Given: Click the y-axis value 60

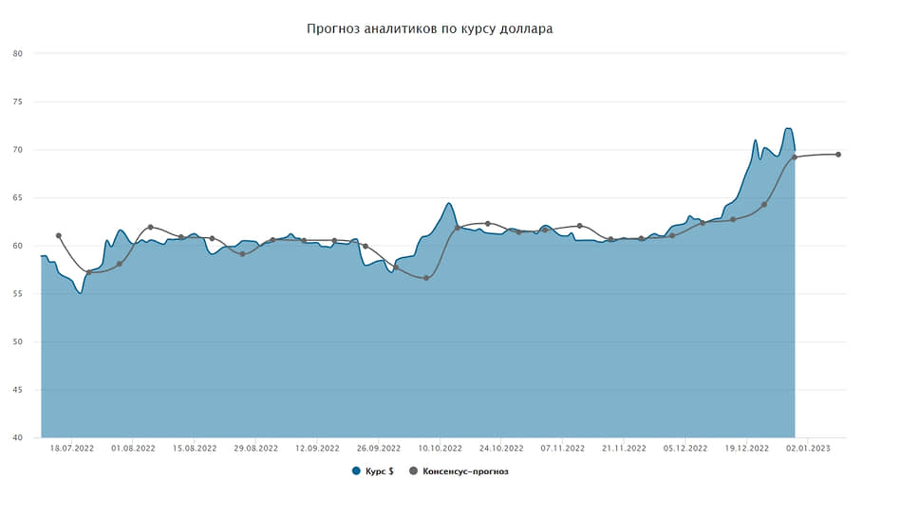Looking at the screenshot, I should [x=18, y=246].
